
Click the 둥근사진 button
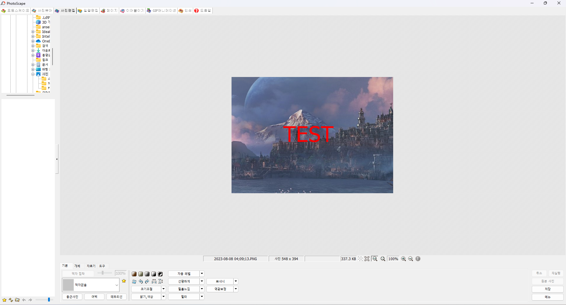click(x=72, y=297)
